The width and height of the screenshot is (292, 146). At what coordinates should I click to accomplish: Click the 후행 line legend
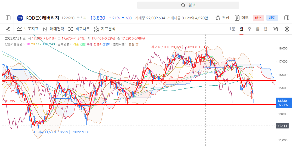tap(90, 44)
